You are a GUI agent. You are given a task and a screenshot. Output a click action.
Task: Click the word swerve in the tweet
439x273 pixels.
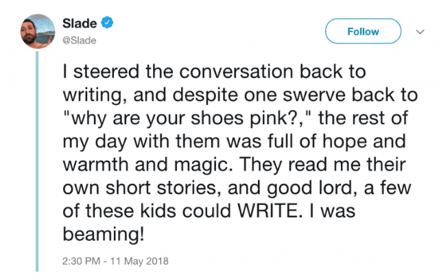314,95
